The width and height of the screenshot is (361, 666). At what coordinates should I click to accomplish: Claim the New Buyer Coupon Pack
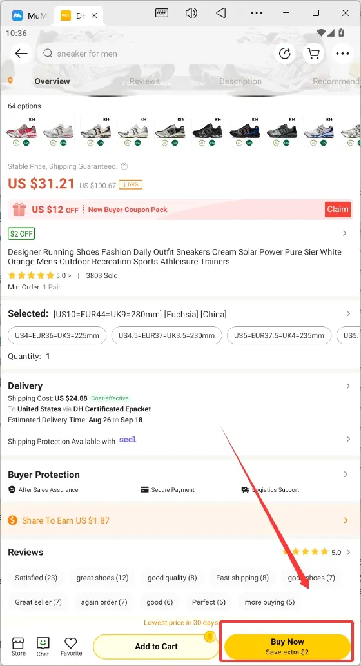point(338,209)
